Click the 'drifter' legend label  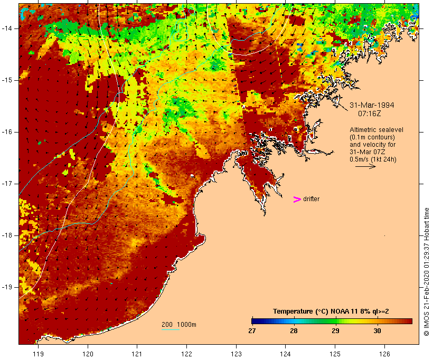(311, 199)
